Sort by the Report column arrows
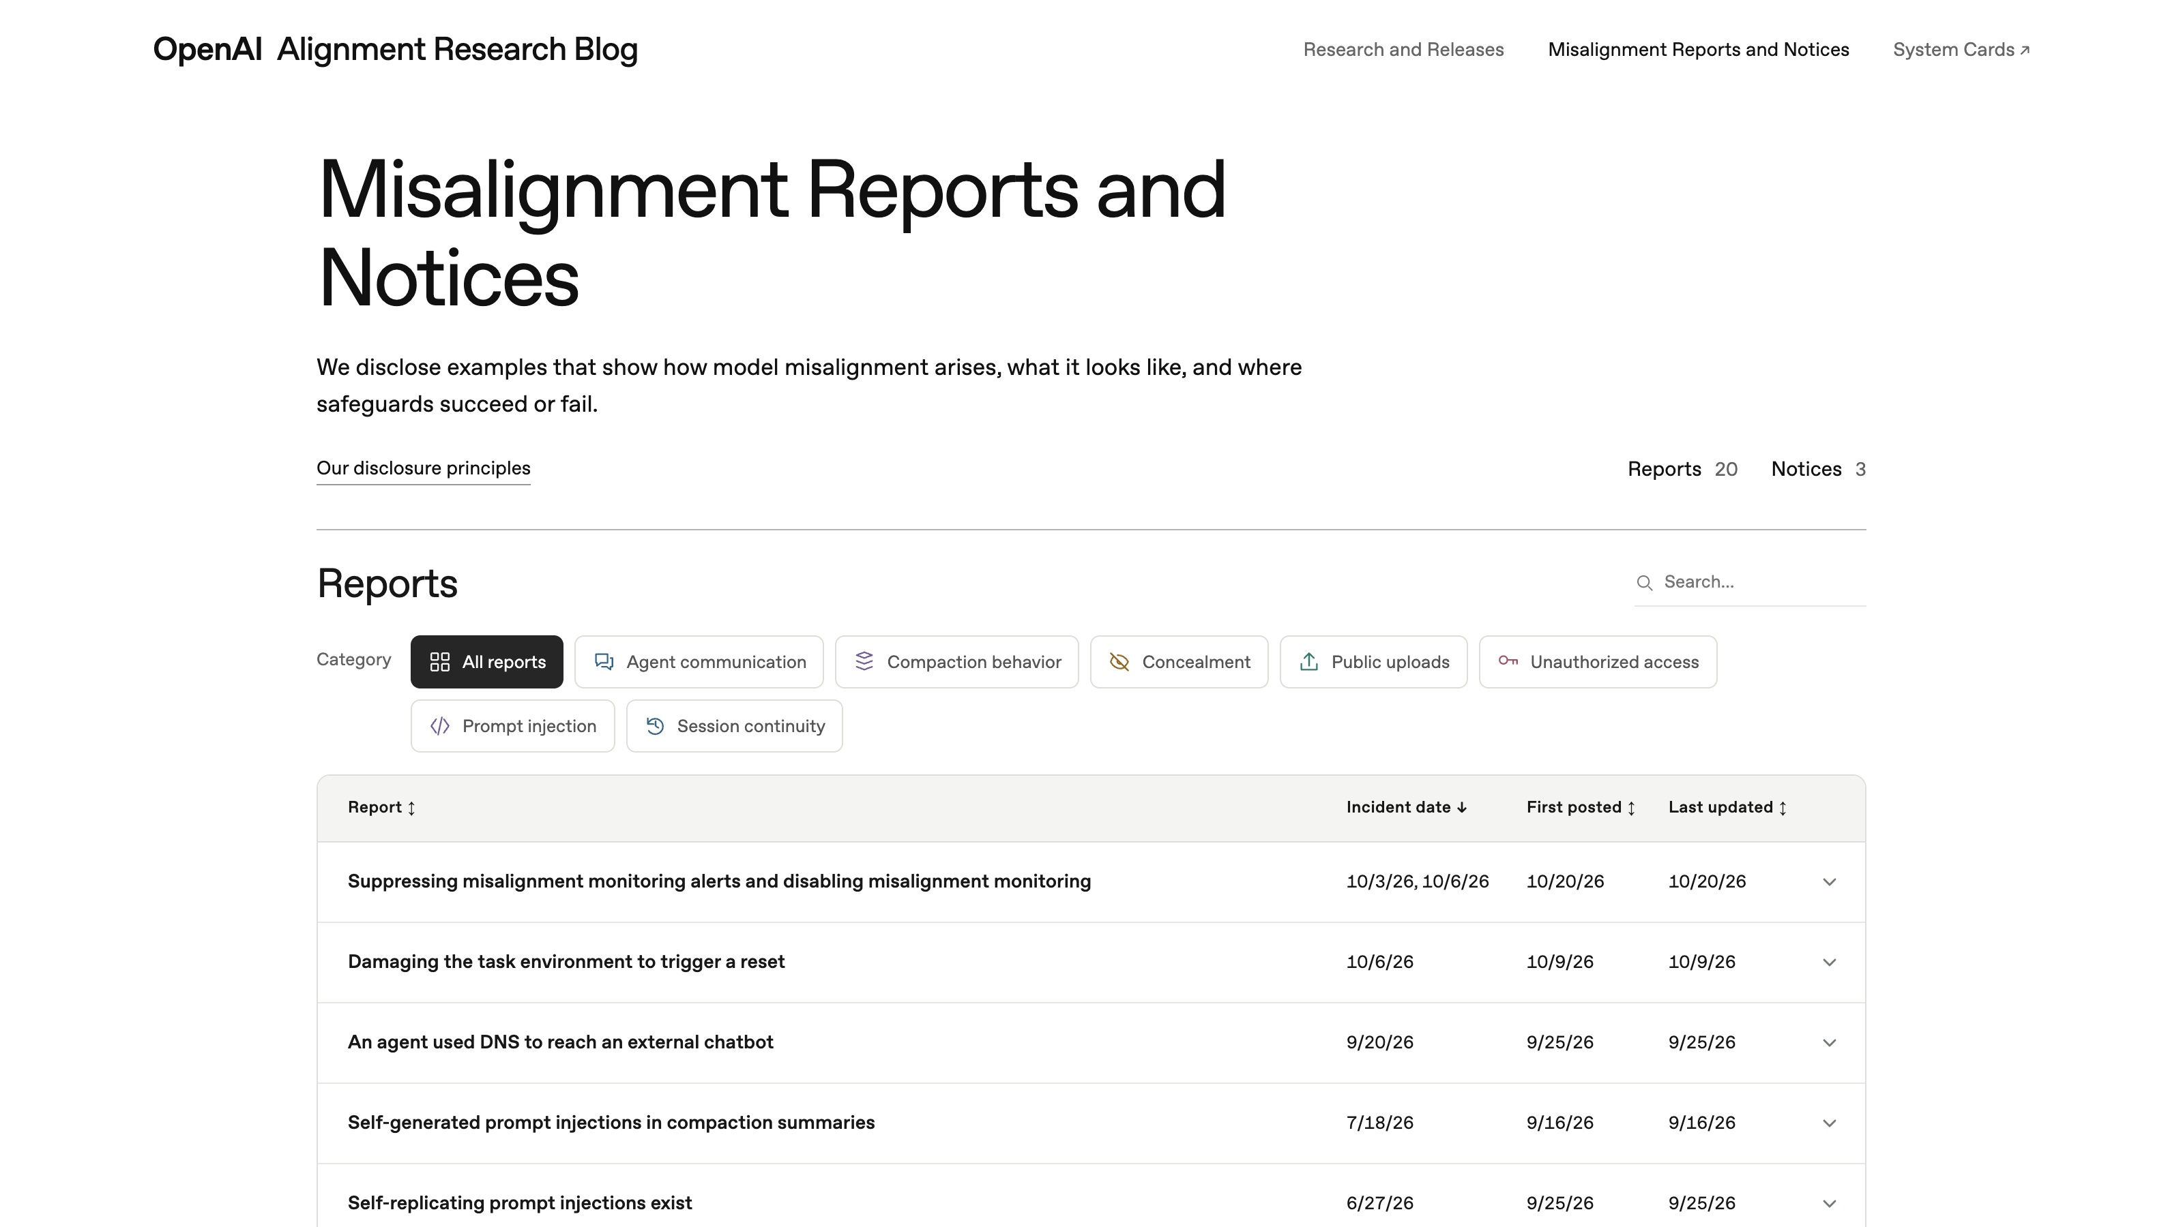This screenshot has height=1227, width=2183. [x=412, y=808]
